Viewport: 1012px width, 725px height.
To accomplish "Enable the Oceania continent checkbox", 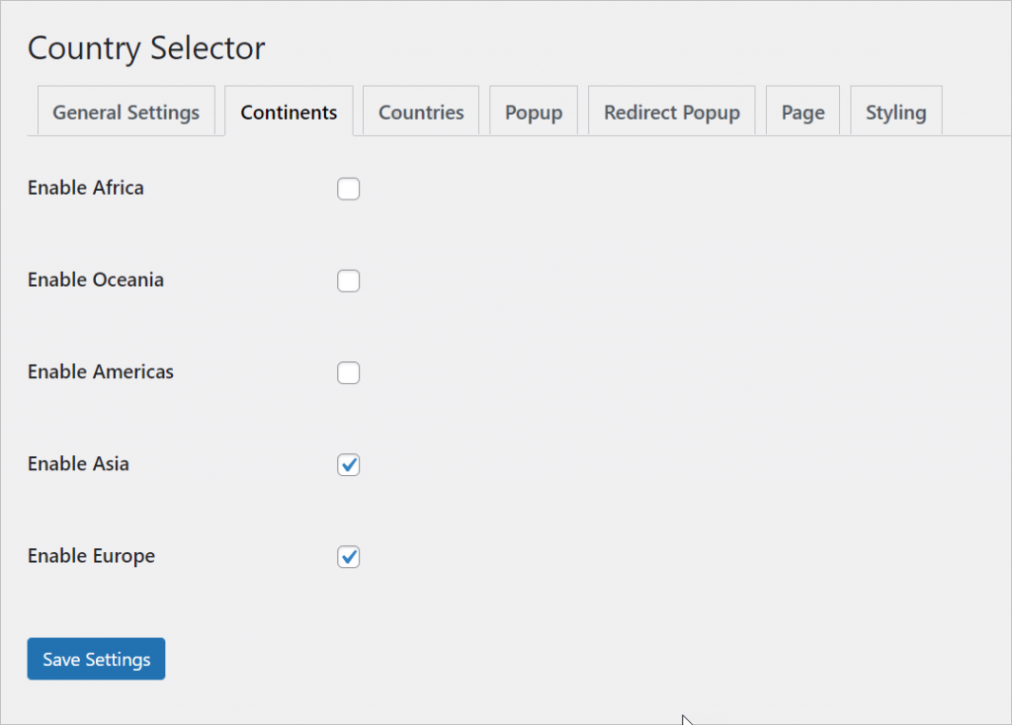I will tap(348, 281).
